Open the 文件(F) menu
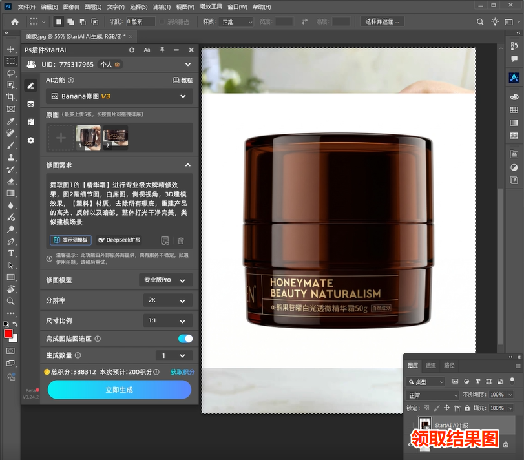The image size is (524, 460). pyautogui.click(x=26, y=6)
